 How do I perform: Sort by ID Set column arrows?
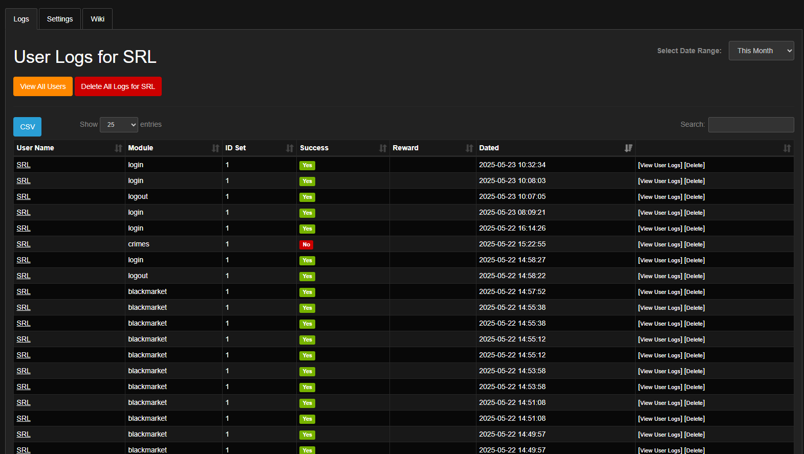click(x=290, y=148)
